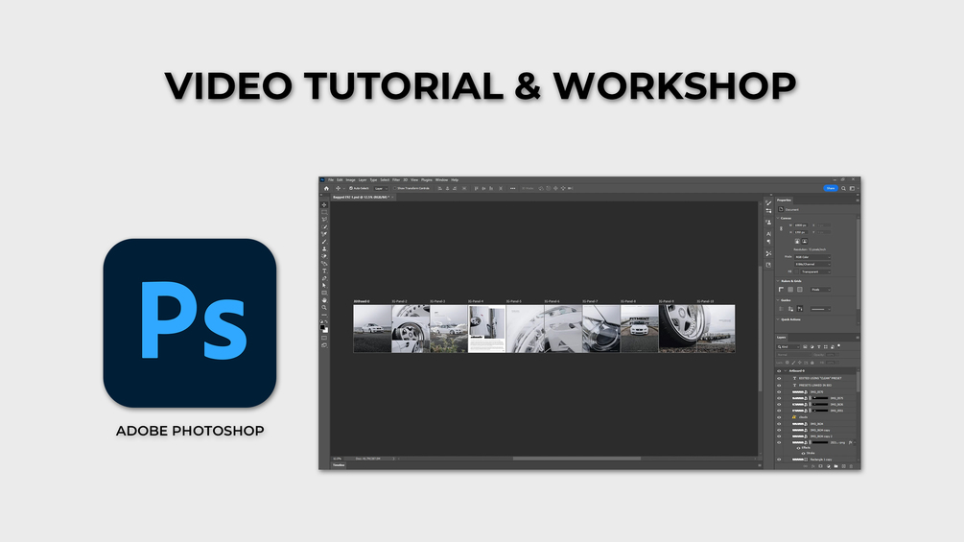
Task: Select landscape canvas orientation icon
Action: [x=805, y=241]
